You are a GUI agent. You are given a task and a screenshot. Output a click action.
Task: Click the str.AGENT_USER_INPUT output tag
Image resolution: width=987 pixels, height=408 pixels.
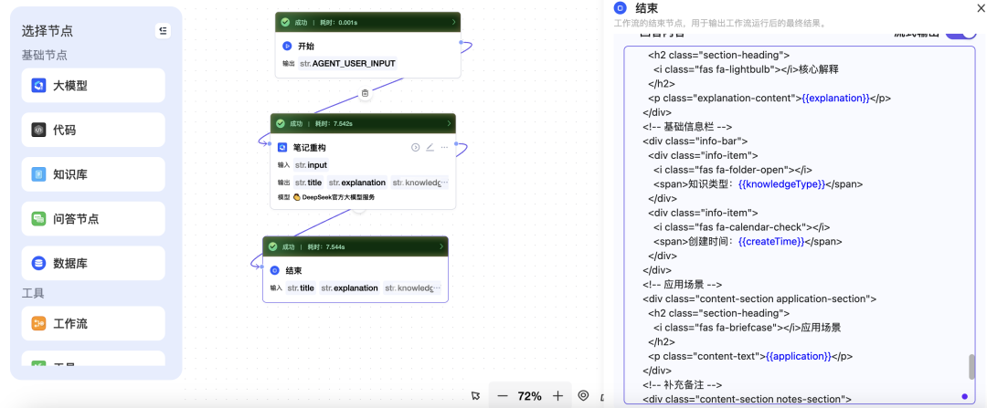(x=348, y=64)
